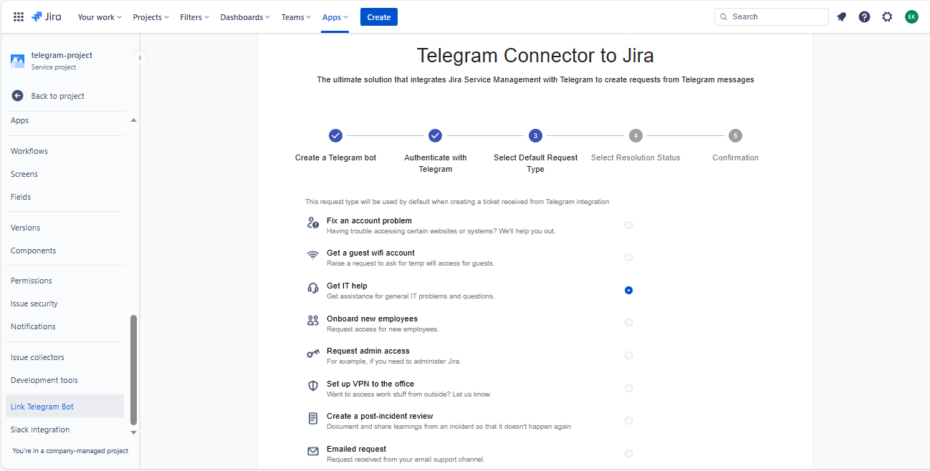Select the Fix an account problem radio button
930x471 pixels.
(628, 225)
